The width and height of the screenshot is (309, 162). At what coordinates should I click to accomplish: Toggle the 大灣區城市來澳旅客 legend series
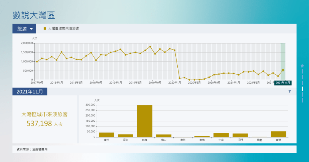pyautogui.click(x=63, y=29)
